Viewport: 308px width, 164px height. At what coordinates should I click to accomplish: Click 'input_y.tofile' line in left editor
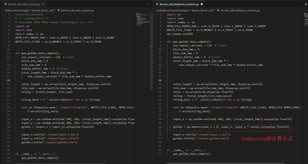click(x=50, y=138)
